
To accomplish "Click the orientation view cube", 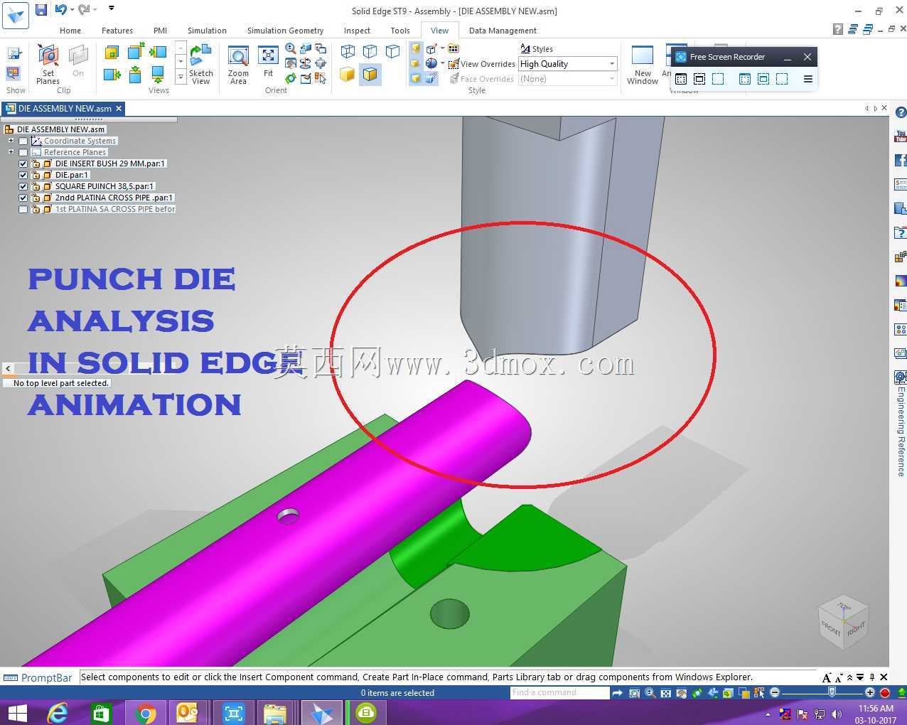I will (x=843, y=622).
